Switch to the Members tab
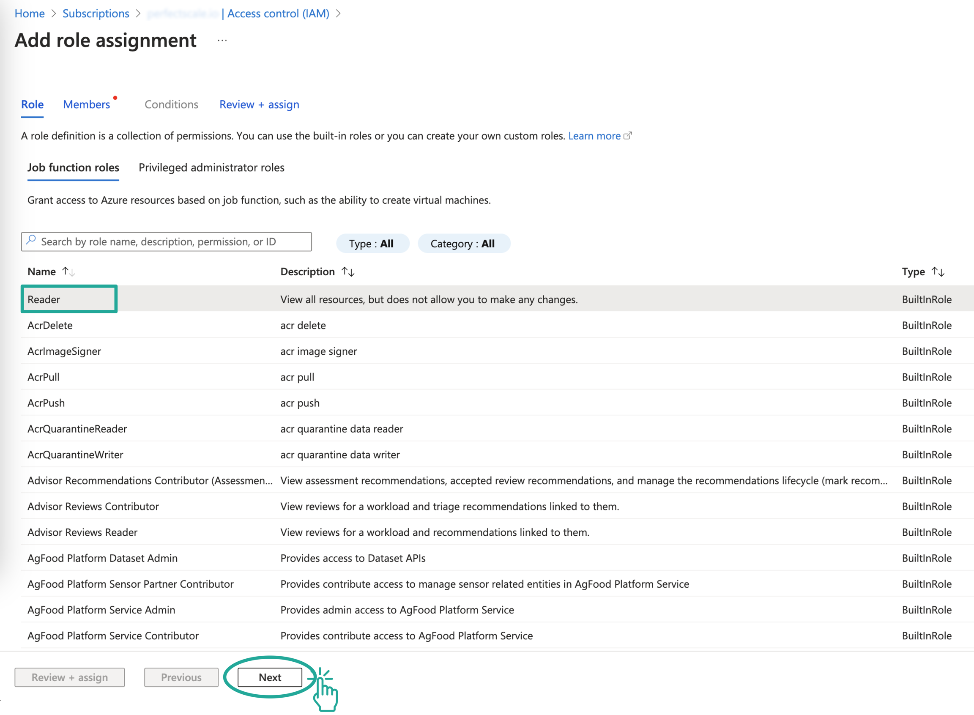This screenshot has width=974, height=715. (x=87, y=104)
